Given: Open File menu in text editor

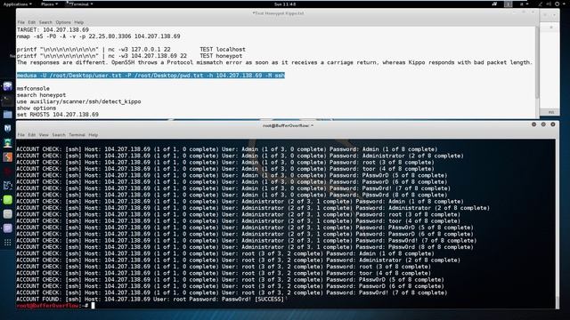Looking at the screenshot, I should (21, 22).
